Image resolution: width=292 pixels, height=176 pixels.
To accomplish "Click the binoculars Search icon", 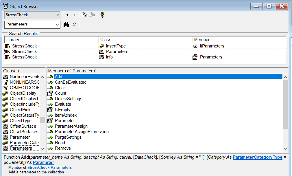I will pos(66,25).
